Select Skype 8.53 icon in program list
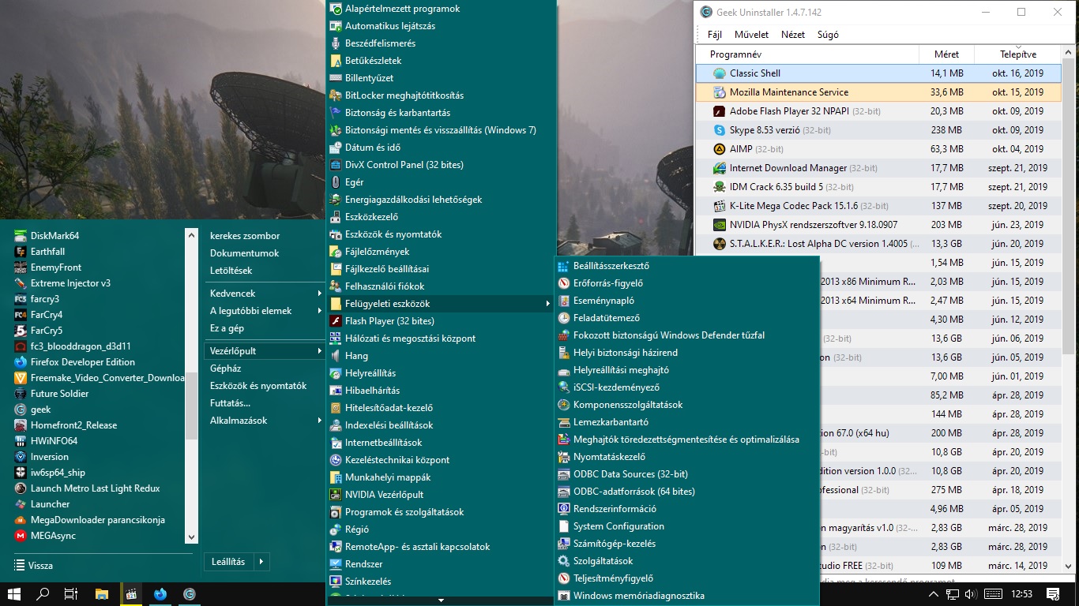The width and height of the screenshot is (1079, 606). click(719, 130)
